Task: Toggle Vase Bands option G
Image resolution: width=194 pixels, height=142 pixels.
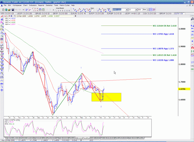Action: [x=67, y=11]
